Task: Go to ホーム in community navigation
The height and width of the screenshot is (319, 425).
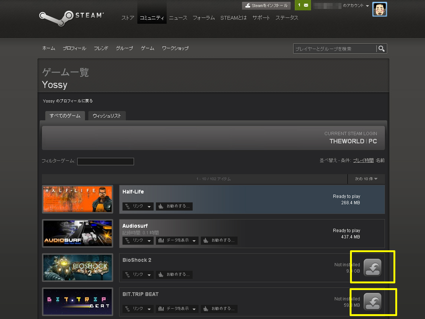Action: click(49, 48)
